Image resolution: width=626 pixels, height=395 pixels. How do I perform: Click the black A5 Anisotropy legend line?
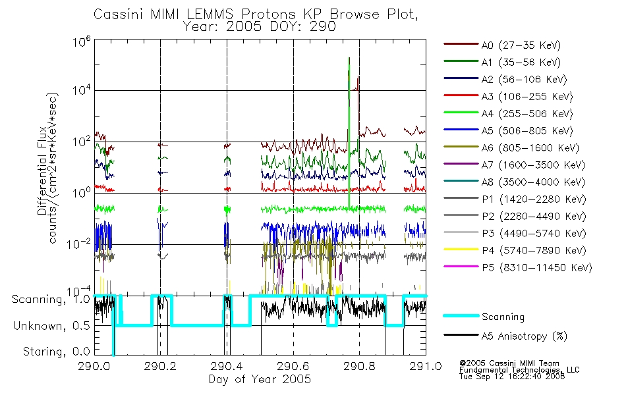pyautogui.click(x=461, y=335)
